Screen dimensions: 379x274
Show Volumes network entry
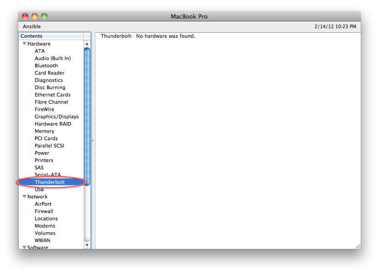point(45,233)
